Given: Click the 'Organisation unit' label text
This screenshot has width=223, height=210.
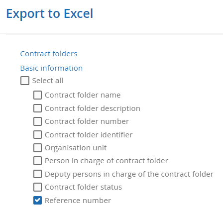Looking at the screenshot, I should pos(76,148).
